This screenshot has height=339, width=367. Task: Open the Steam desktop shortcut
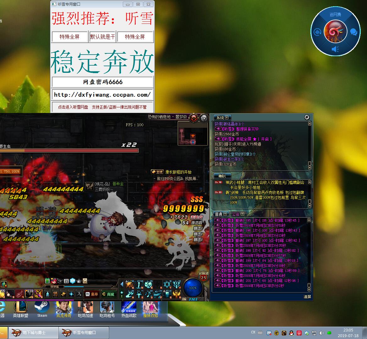pos(42,309)
